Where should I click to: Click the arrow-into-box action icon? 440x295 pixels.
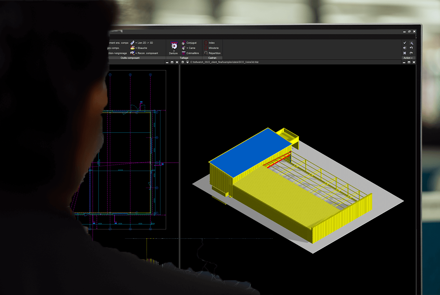pyautogui.click(x=405, y=48)
